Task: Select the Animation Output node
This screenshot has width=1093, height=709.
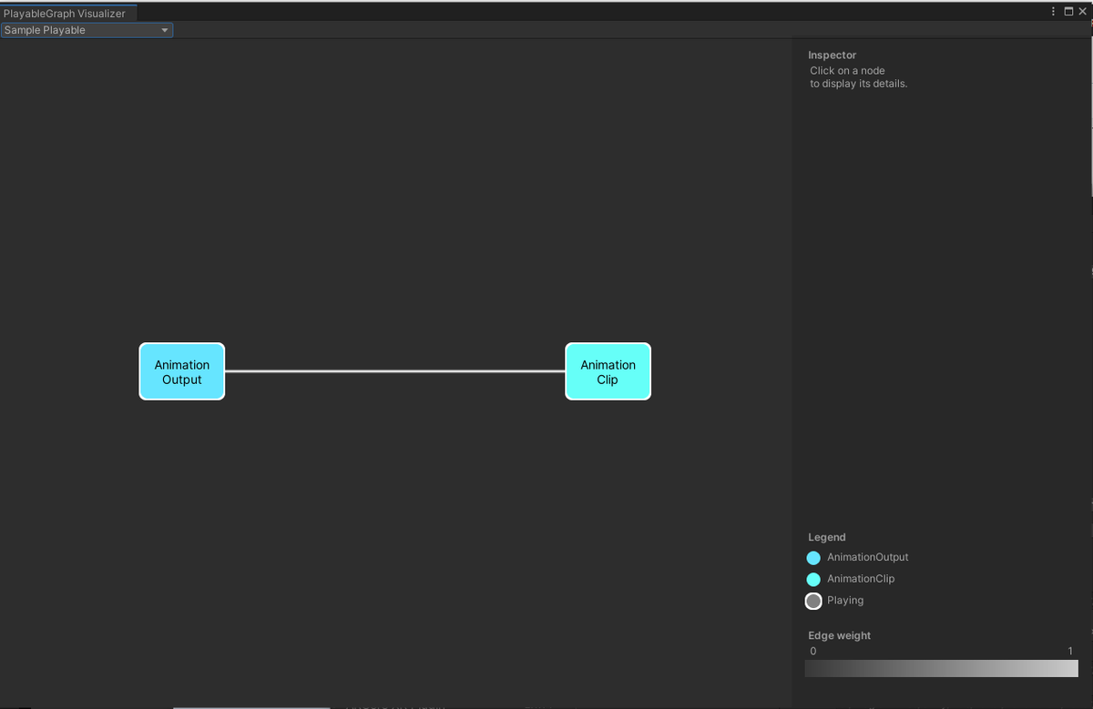Action: click(x=182, y=371)
